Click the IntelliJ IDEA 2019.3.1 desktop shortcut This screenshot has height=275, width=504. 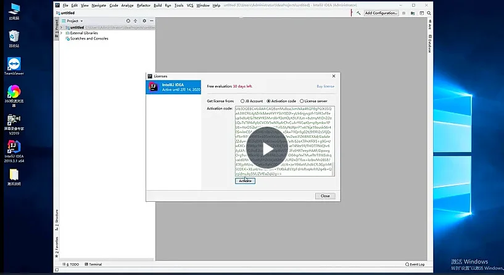[x=14, y=152]
